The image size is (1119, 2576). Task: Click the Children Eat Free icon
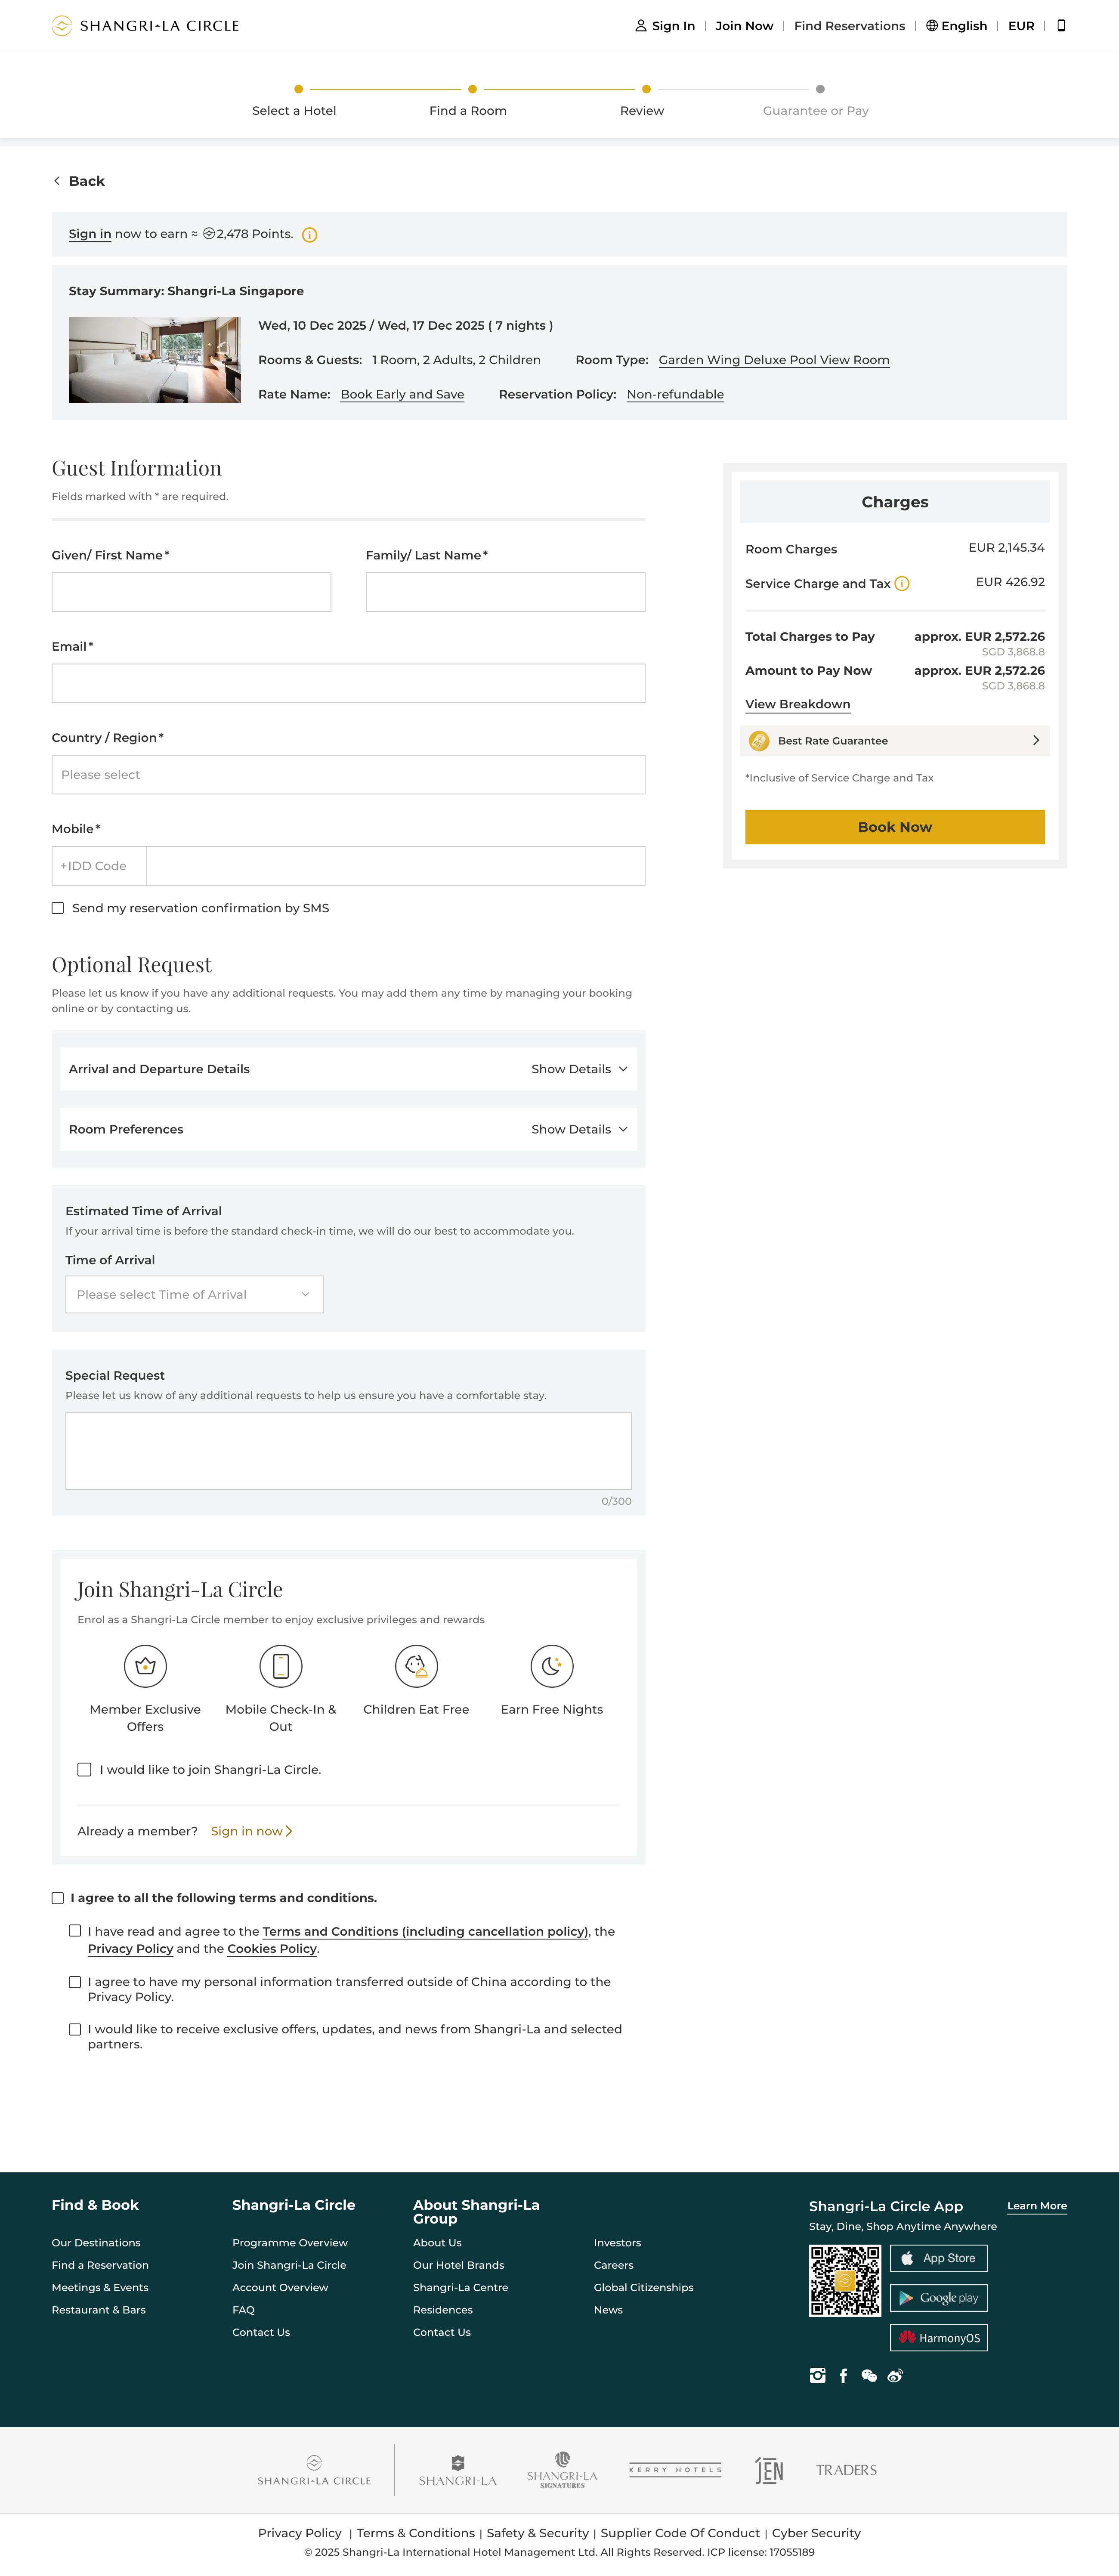click(417, 1666)
